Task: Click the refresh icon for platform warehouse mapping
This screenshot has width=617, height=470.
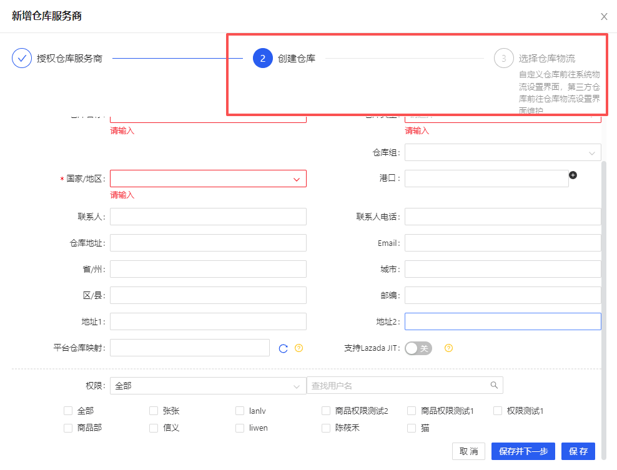Action: [x=283, y=348]
